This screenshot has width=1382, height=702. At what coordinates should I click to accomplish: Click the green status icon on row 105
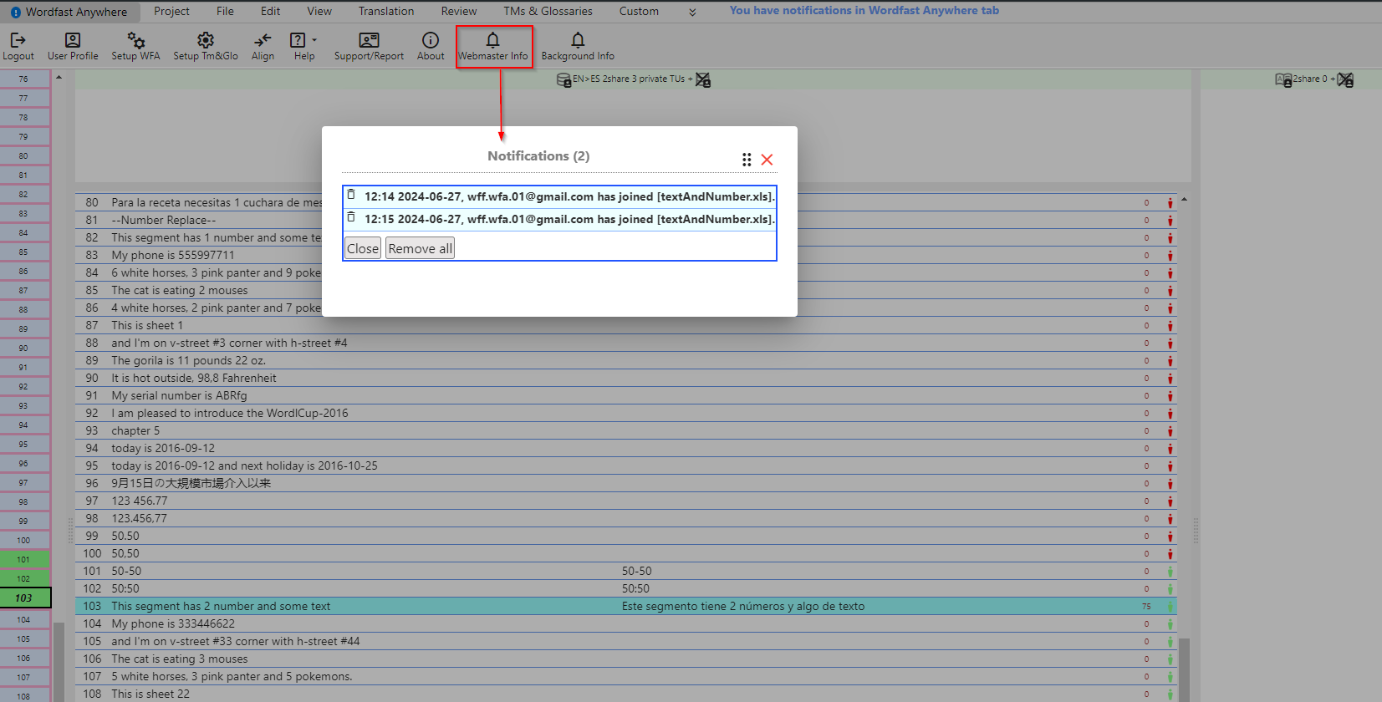[1170, 641]
